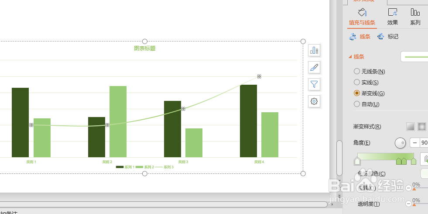The height and width of the screenshot is (214, 428).
Task: Click the angle value field
Action: (x=424, y=143)
